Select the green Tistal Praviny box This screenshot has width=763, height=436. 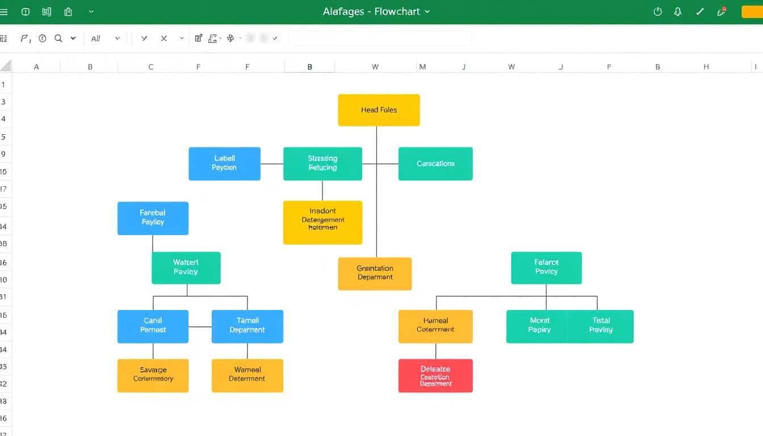click(601, 326)
